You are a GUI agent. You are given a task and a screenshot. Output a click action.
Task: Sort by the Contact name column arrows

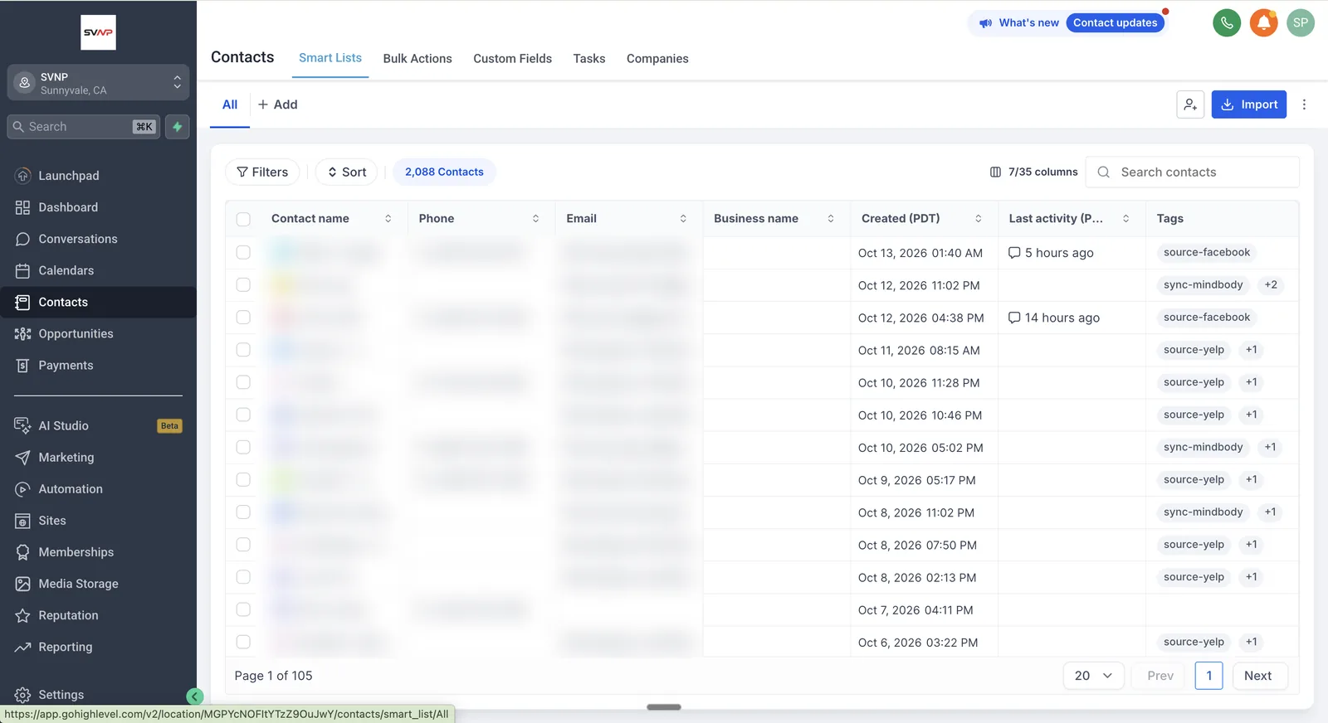pos(388,219)
